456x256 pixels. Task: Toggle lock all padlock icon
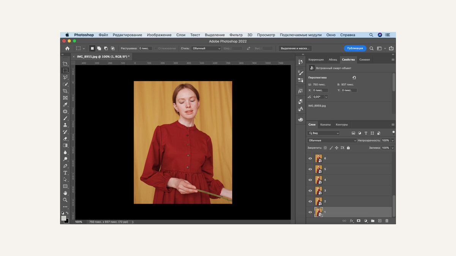pos(348,148)
